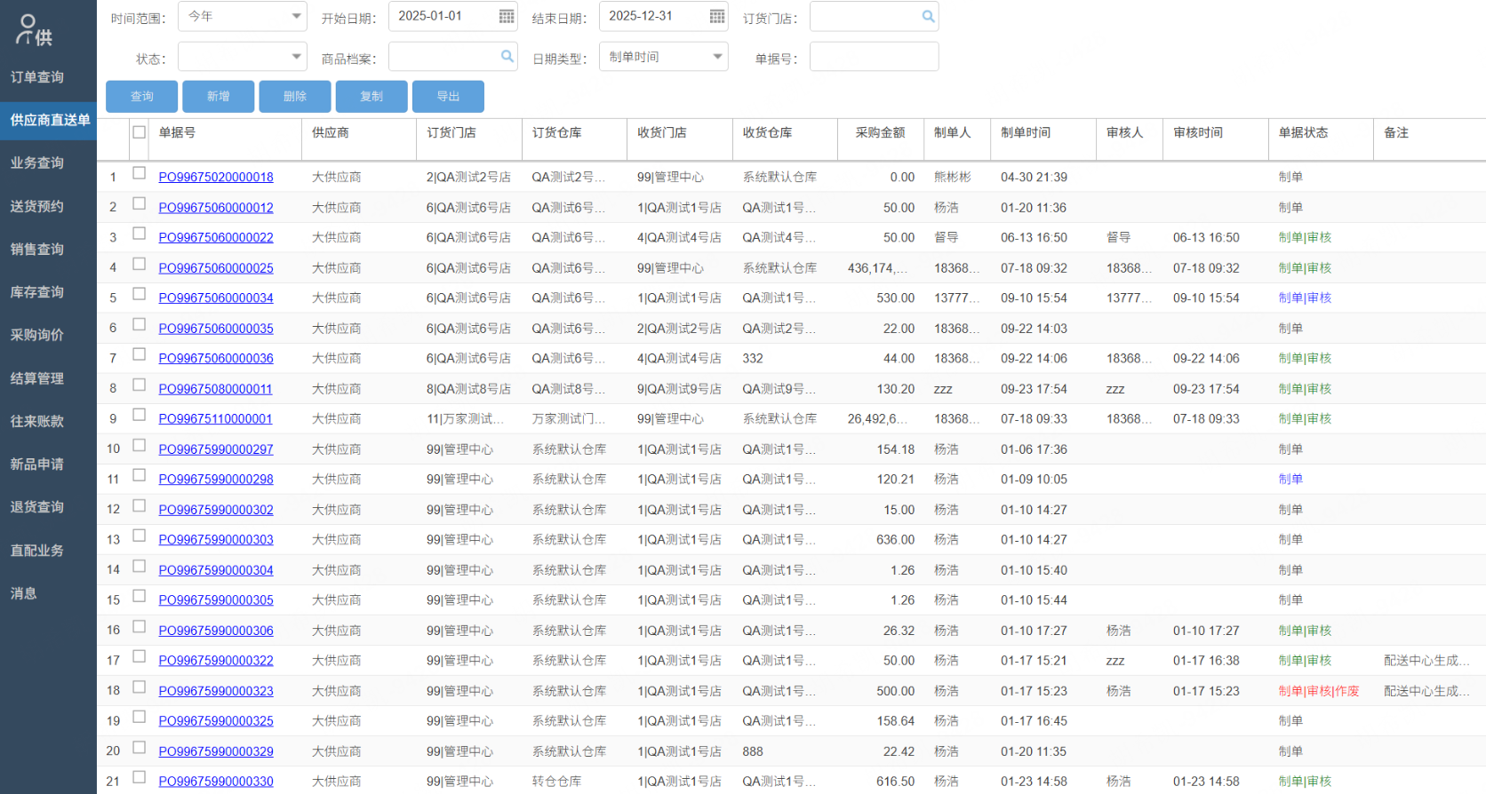Open 订单查询 in the sidebar
Viewport: 1486px width, 794px height.
point(37,77)
